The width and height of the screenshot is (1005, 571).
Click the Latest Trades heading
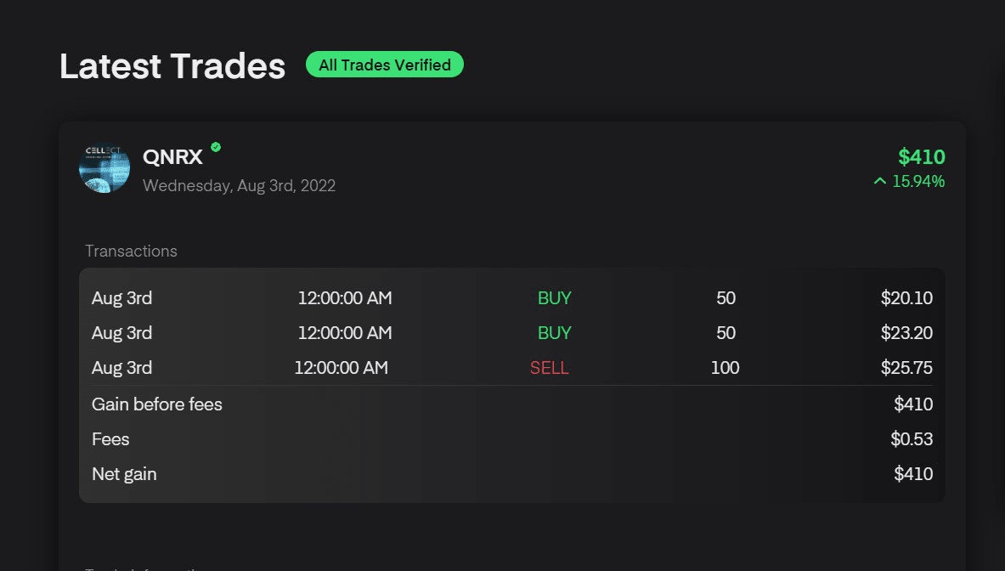pyautogui.click(x=172, y=66)
